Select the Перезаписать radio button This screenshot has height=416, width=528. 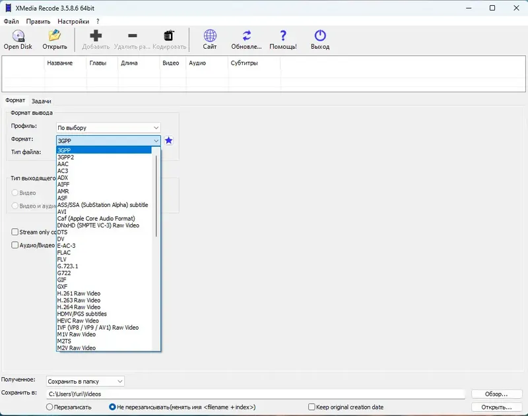coord(49,407)
